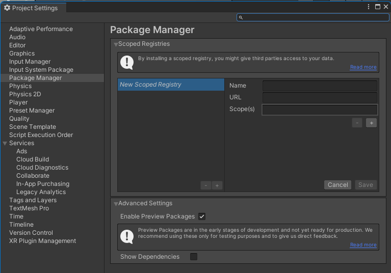Remove the selected scoped registry with minus
The width and height of the screenshot is (391, 273).
pyautogui.click(x=206, y=185)
